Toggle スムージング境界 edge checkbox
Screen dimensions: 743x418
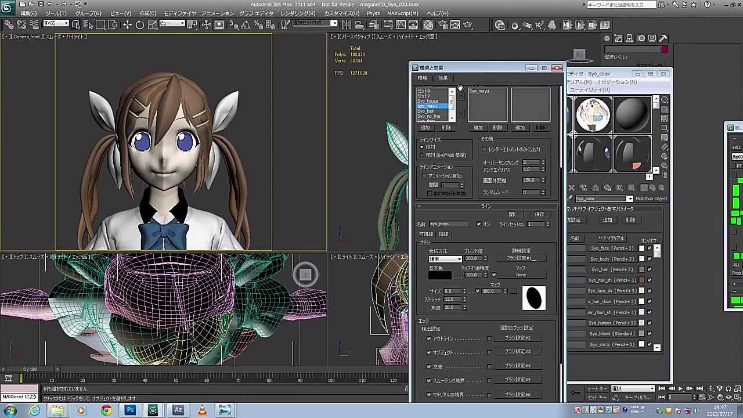click(x=429, y=380)
